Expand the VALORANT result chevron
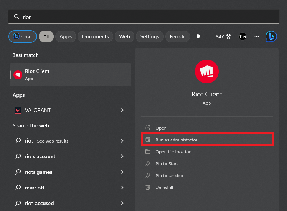This screenshot has height=211, width=287. [x=122, y=110]
